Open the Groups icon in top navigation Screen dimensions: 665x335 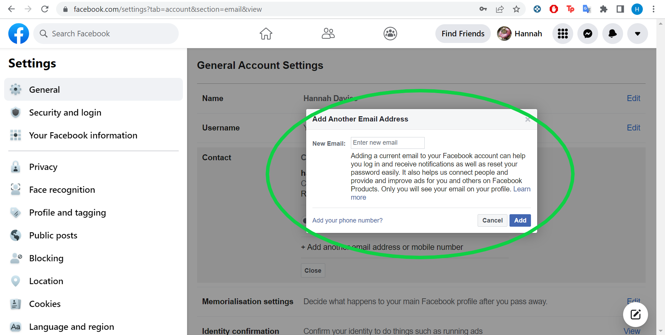tap(390, 34)
